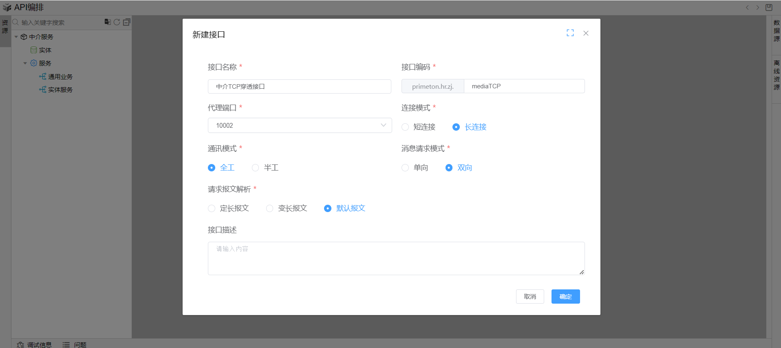Click the 接口描述 description text area
The height and width of the screenshot is (348, 781).
click(396, 258)
